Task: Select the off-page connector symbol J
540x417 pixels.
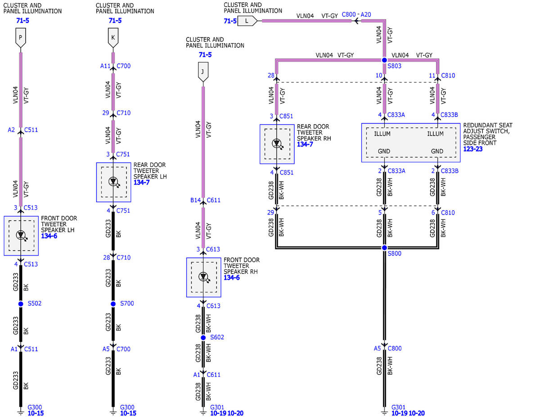Action: tap(203, 72)
